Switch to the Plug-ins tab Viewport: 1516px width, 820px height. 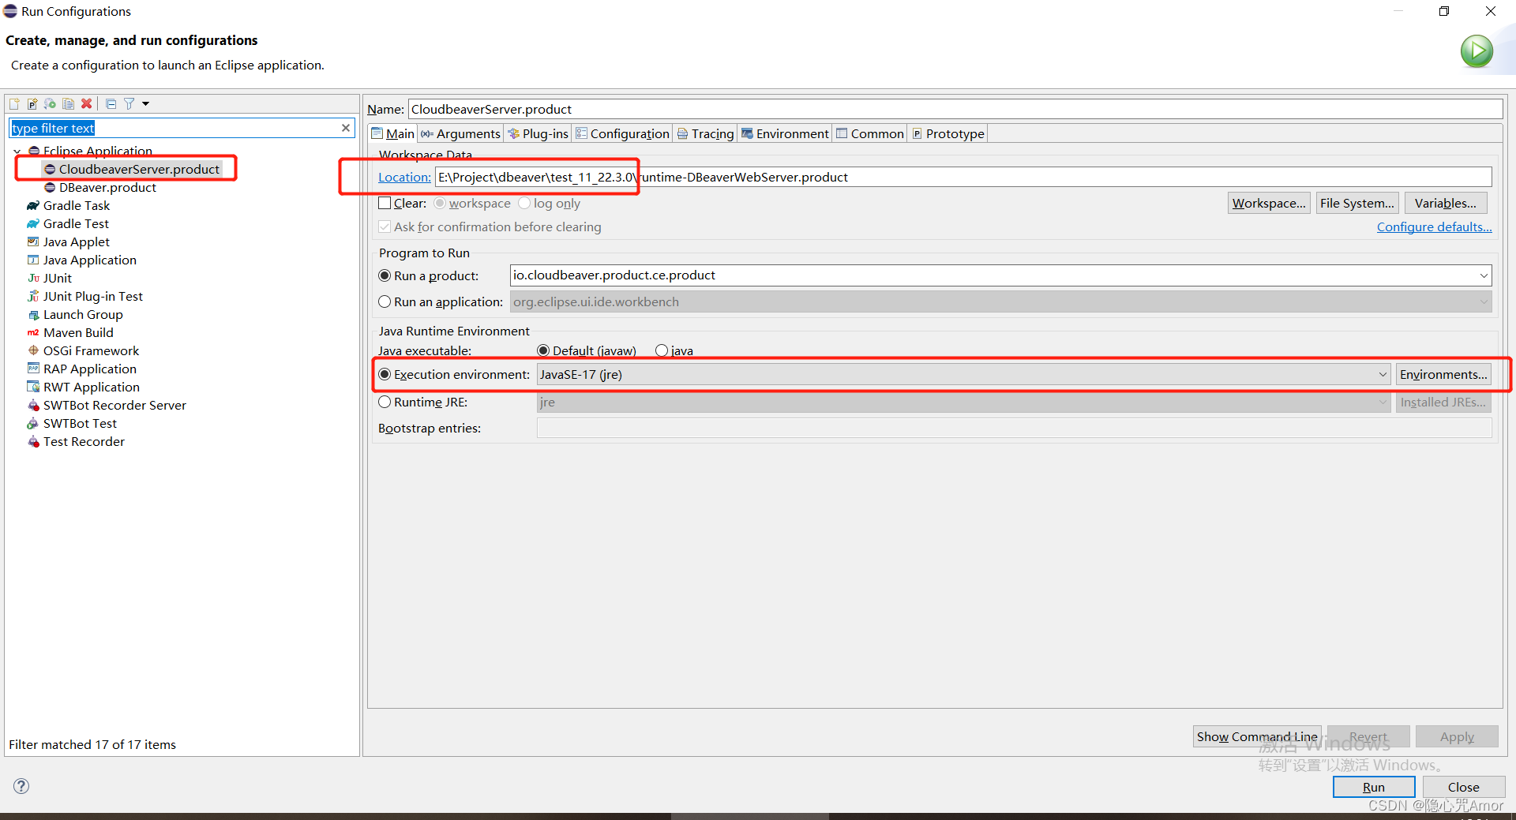[538, 133]
